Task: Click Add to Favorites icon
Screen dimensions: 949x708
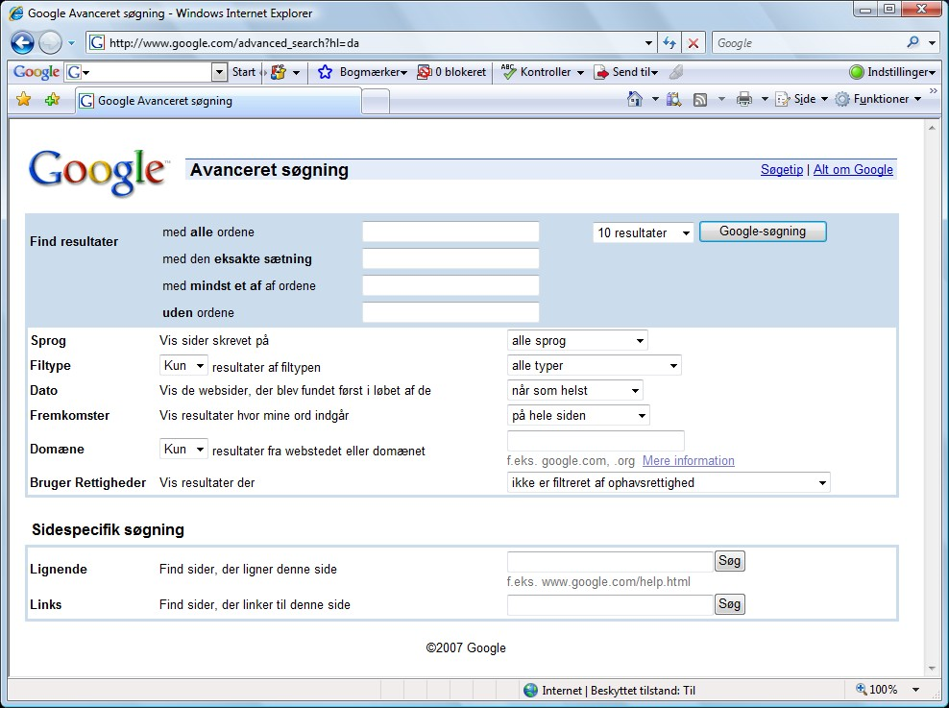Action: tap(52, 99)
